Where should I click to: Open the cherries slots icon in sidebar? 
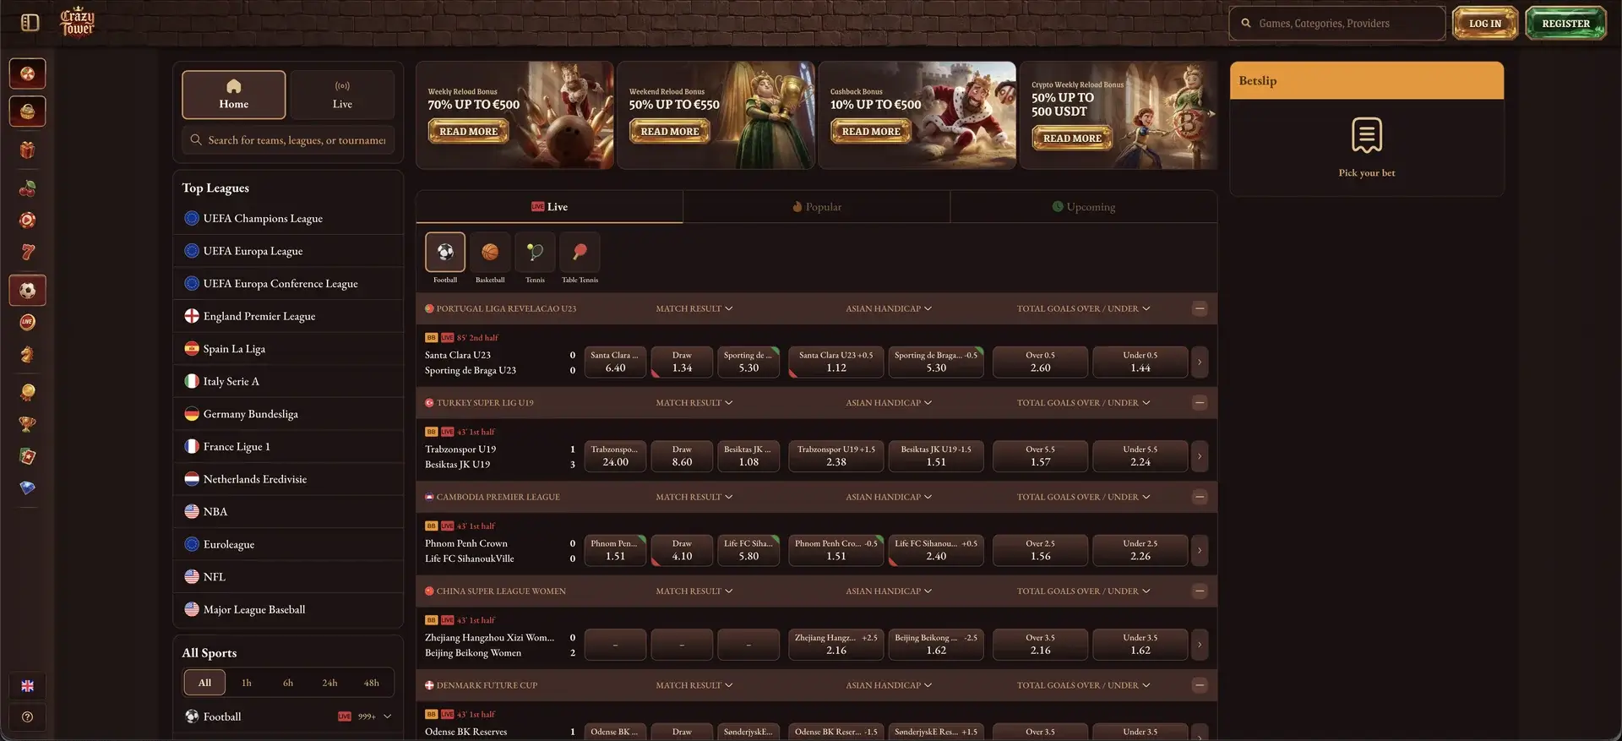27,188
